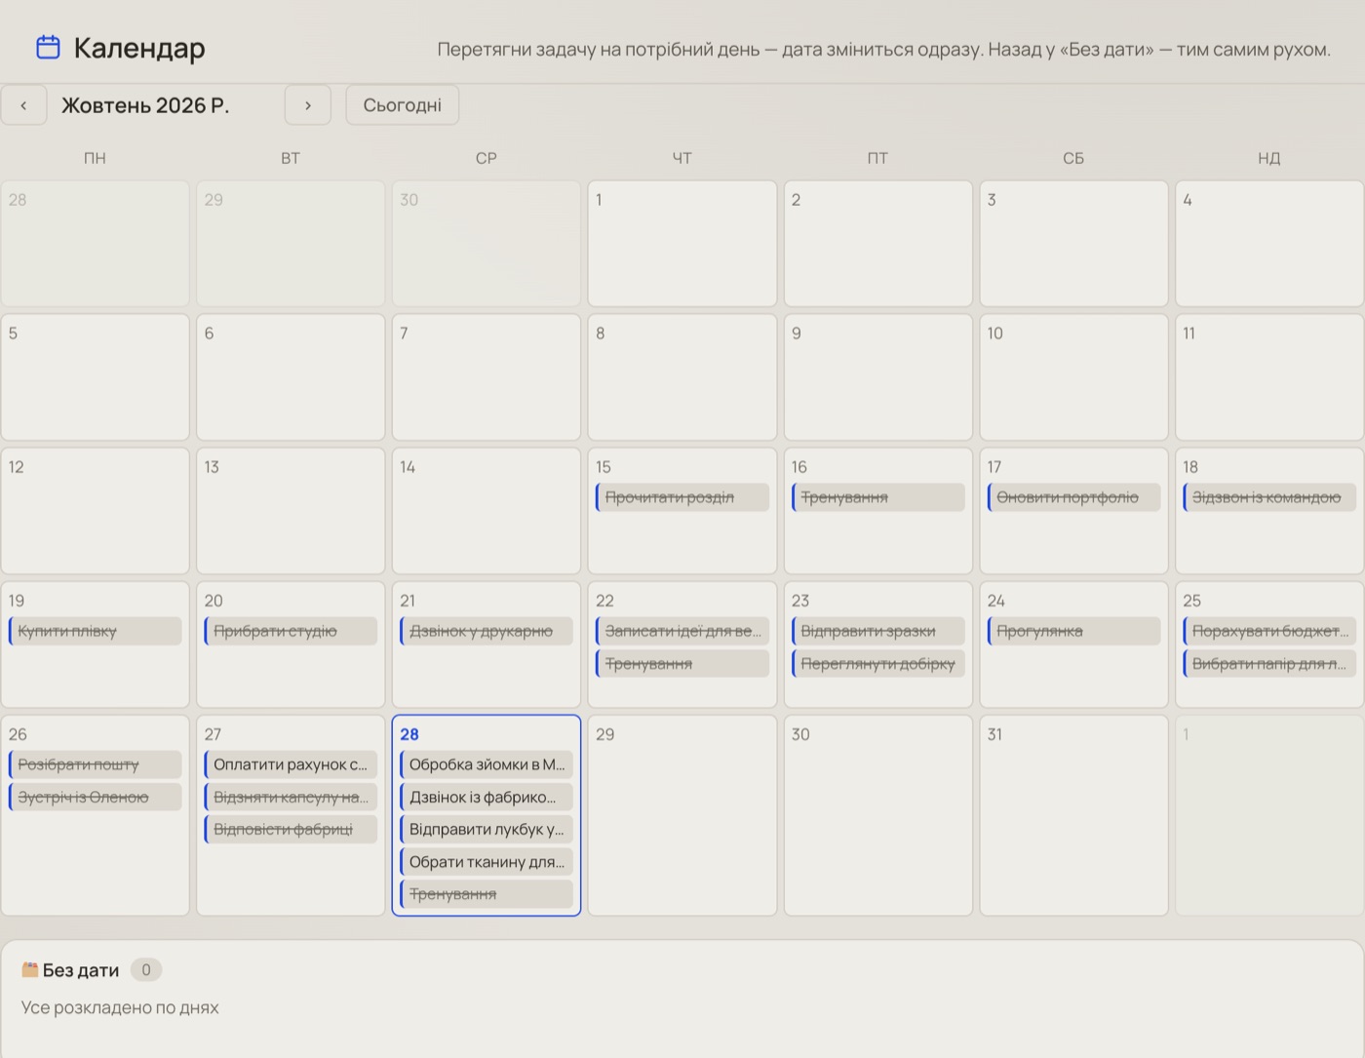Select the day cell for October 8

(x=682, y=377)
